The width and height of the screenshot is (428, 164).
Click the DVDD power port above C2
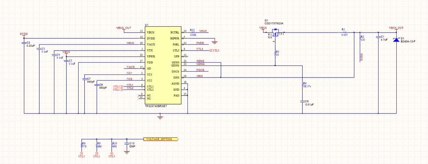pyautogui.click(x=24, y=35)
